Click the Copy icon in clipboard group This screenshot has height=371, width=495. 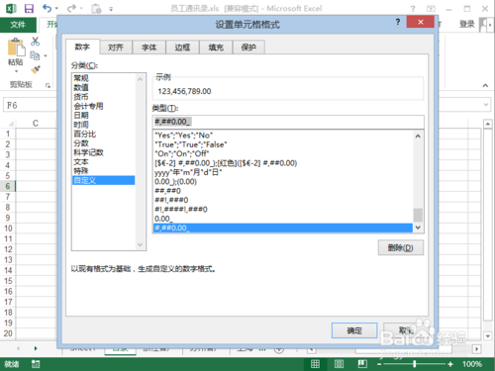(35, 55)
